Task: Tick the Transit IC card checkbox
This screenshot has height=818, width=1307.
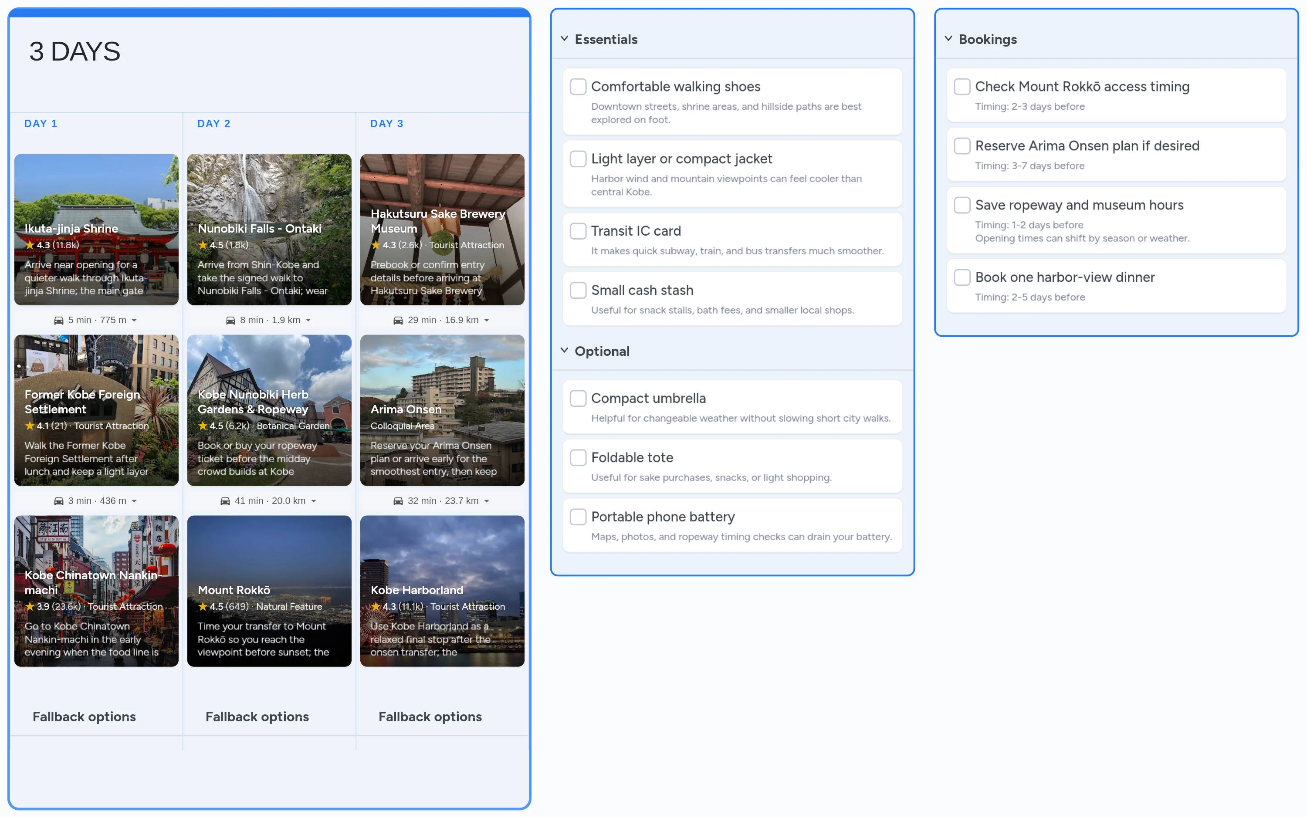Action: [578, 231]
